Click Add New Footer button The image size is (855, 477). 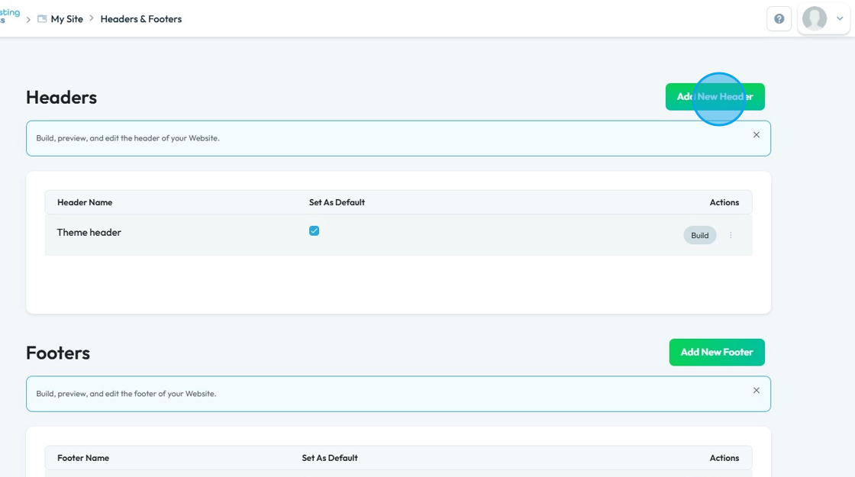pos(717,352)
